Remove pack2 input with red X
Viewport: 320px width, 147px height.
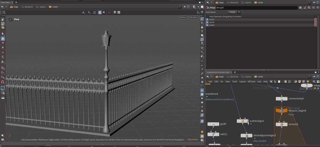[x=316, y=25]
